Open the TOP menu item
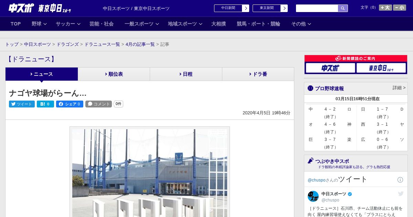 pos(16,24)
